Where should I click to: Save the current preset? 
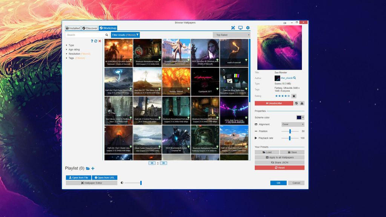[x=292, y=152]
